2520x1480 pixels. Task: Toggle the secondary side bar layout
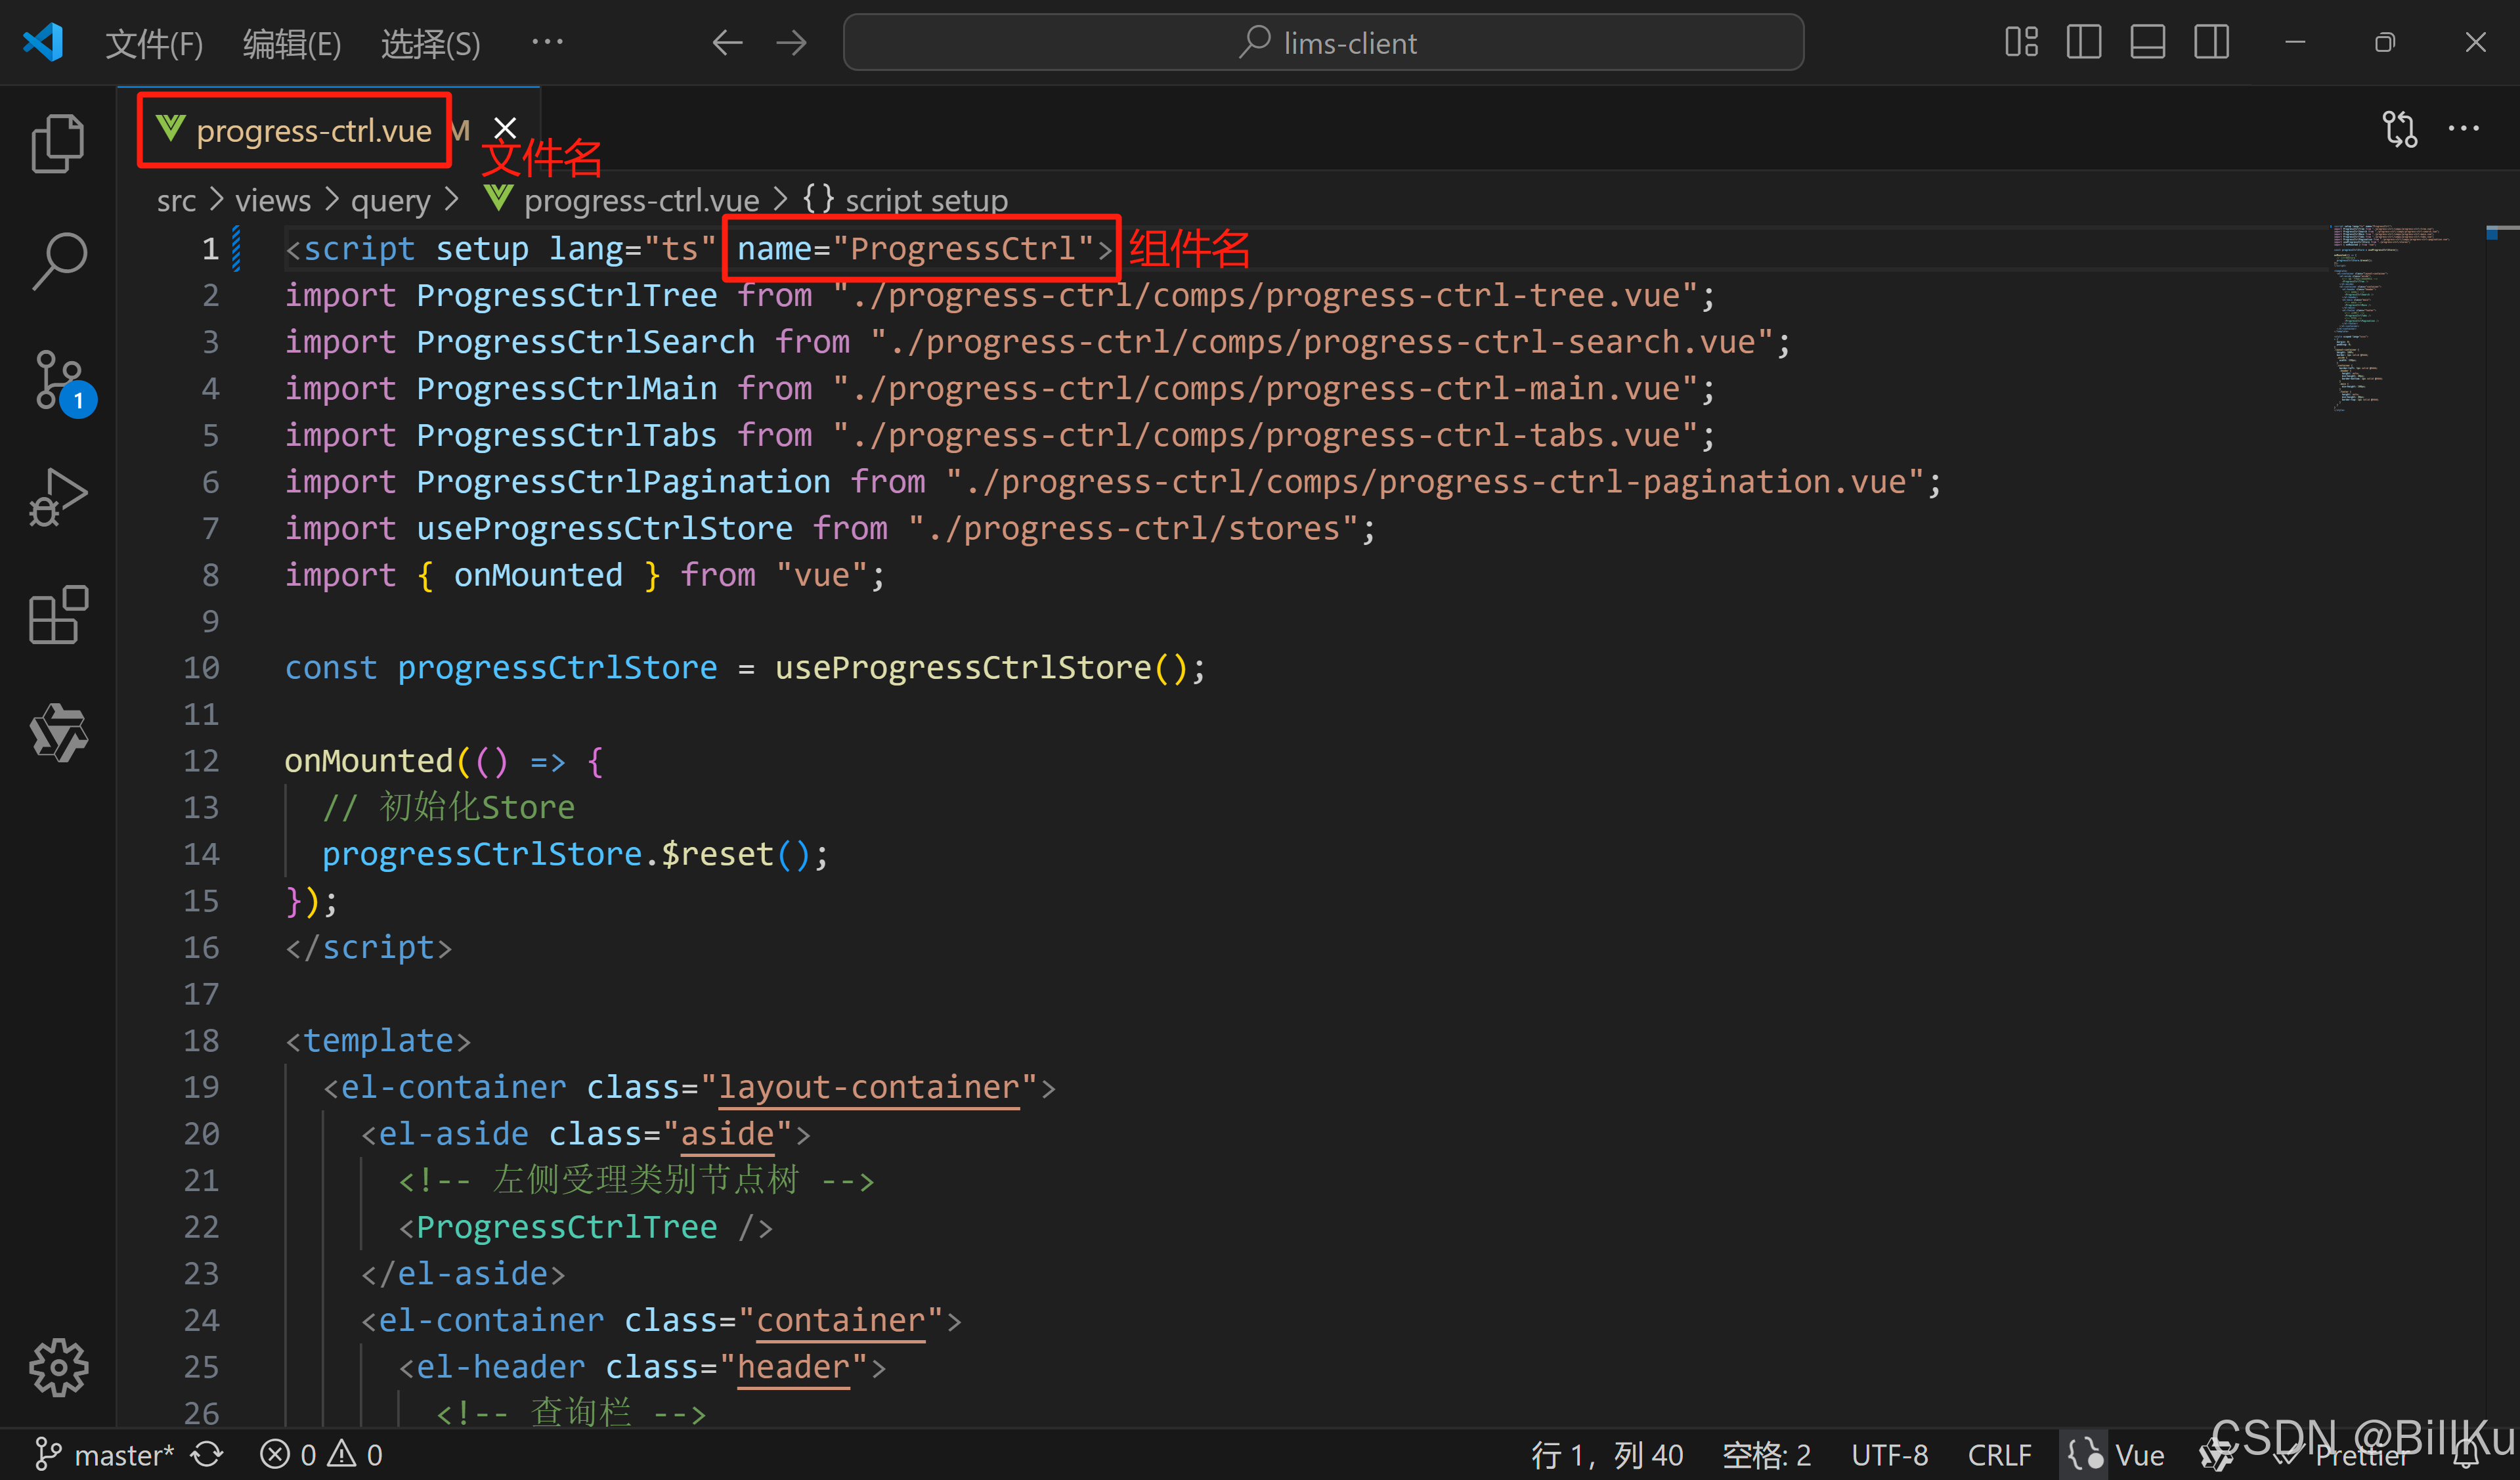coord(2211,43)
